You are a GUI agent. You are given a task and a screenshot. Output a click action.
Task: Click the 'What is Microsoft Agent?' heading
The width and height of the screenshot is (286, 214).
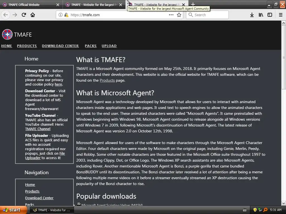(115, 93)
